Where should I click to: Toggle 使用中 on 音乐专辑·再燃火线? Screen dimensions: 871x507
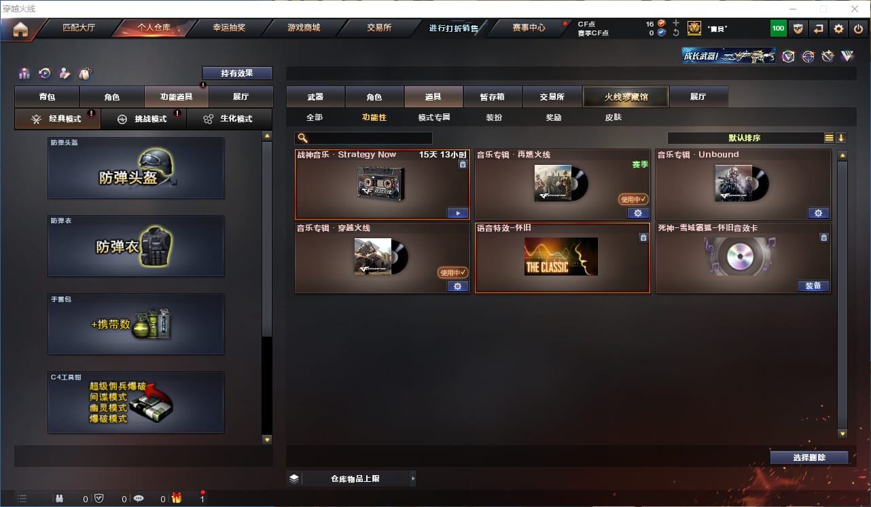[633, 200]
